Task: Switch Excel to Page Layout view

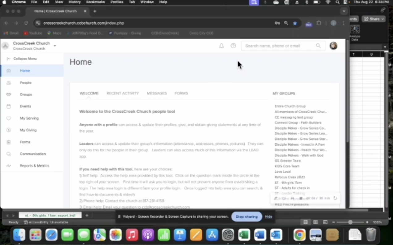Action: 315,222
